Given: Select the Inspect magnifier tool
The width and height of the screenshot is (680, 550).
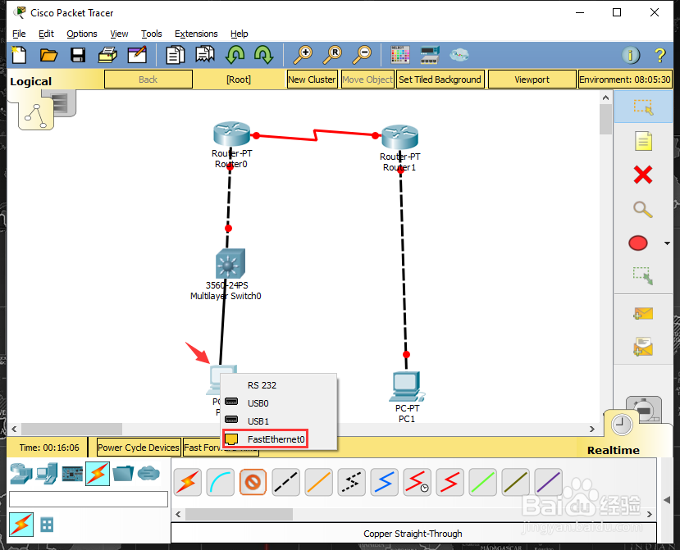Looking at the screenshot, I should coord(643,209).
